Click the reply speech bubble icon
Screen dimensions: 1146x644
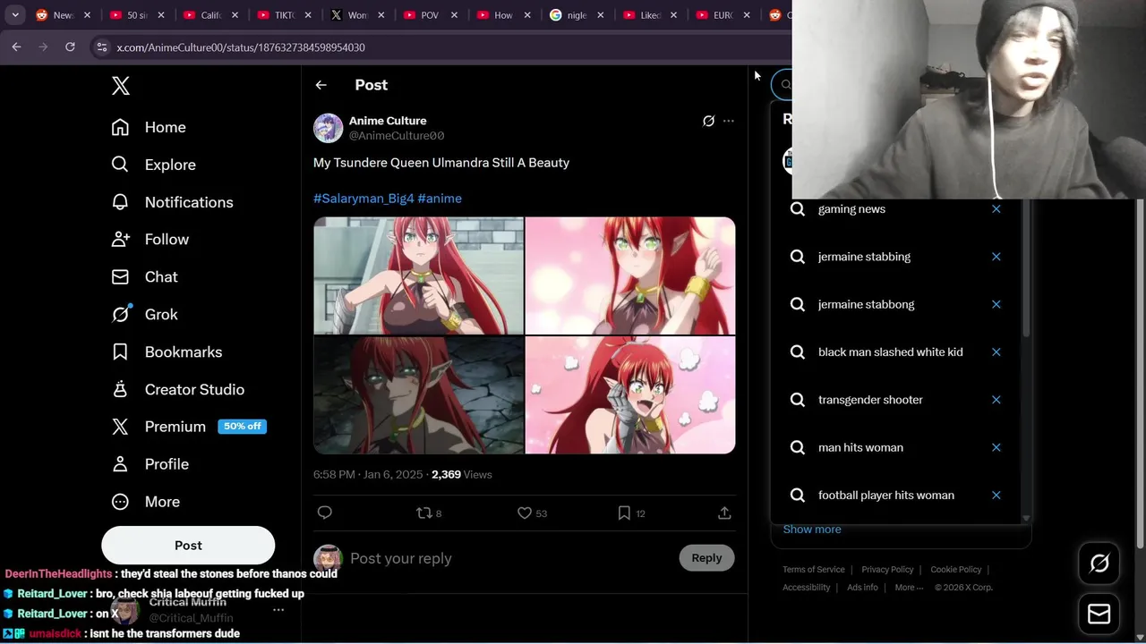point(325,513)
